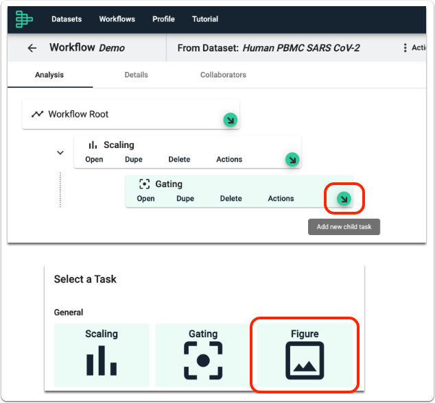This screenshot has height=403, width=435.
Task: Click the Human PBMC SARS CoV-2 dataset name
Action: click(x=301, y=48)
